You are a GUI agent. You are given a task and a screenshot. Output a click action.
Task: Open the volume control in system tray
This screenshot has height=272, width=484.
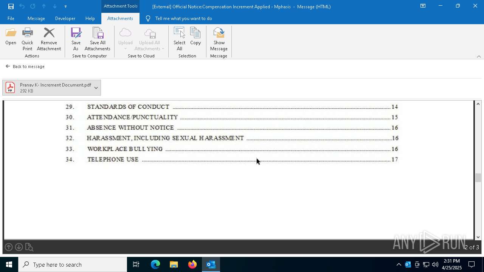click(435, 264)
